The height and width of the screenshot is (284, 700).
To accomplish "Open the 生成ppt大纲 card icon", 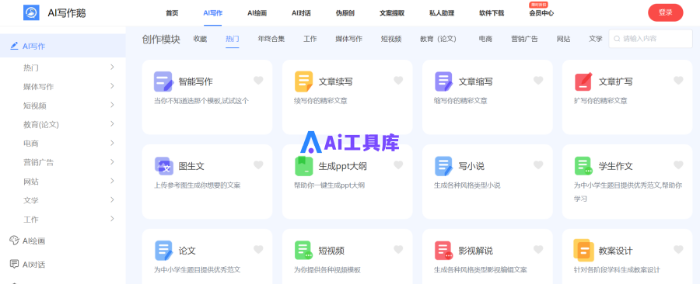I will pyautogui.click(x=303, y=166).
